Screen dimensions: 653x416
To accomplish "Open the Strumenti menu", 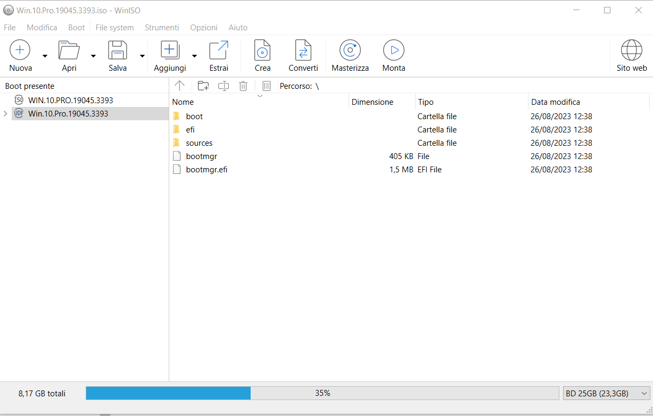I will point(162,28).
